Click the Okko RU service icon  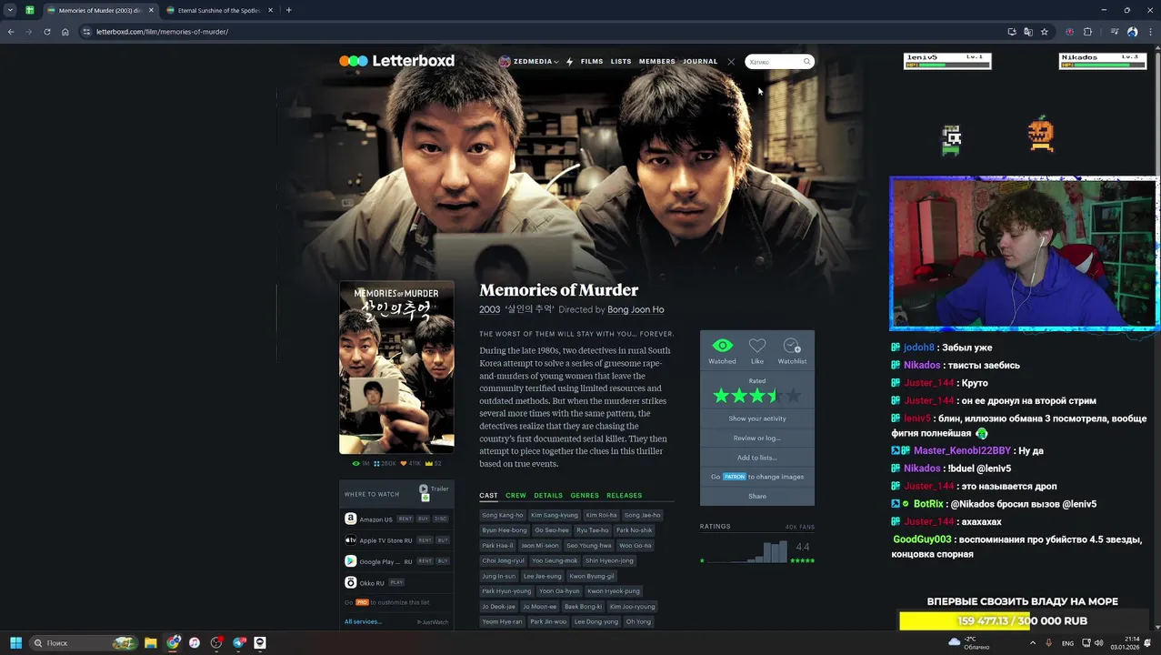coord(350,582)
